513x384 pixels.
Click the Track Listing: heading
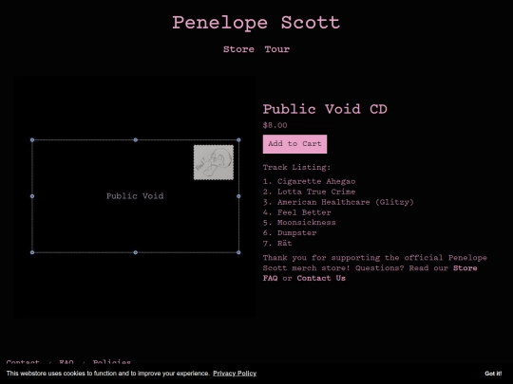click(x=296, y=167)
